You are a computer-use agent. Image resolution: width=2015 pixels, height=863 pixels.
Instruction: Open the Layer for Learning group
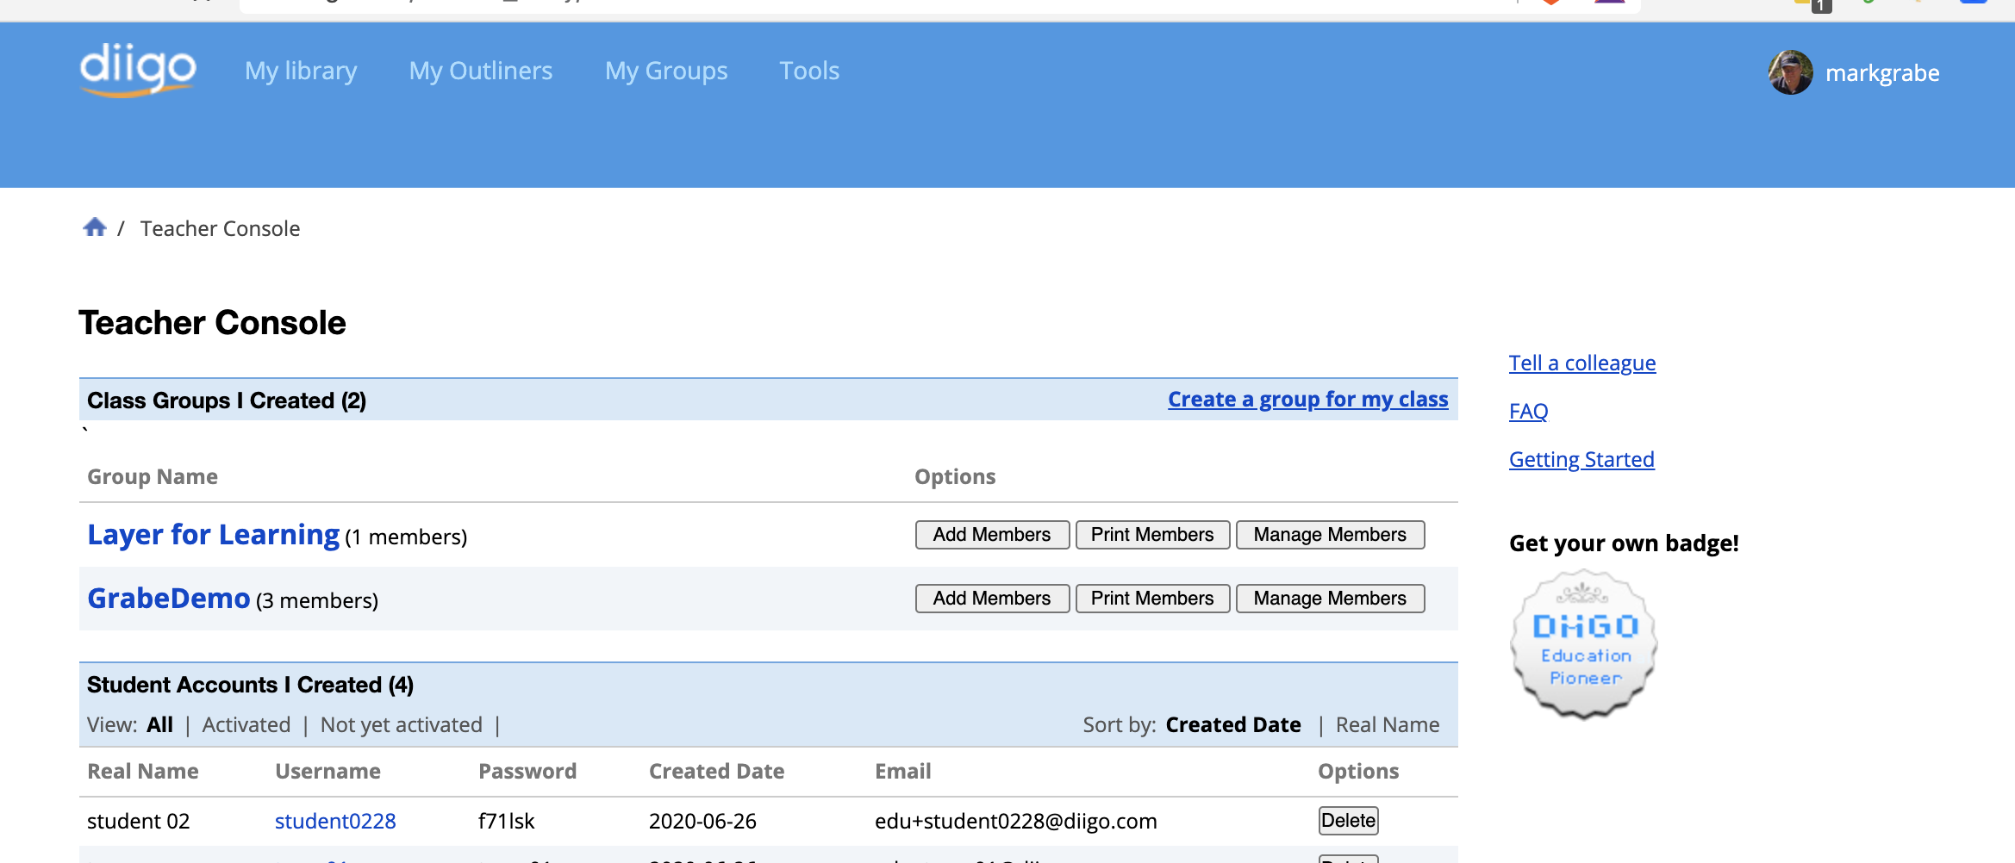point(214,535)
